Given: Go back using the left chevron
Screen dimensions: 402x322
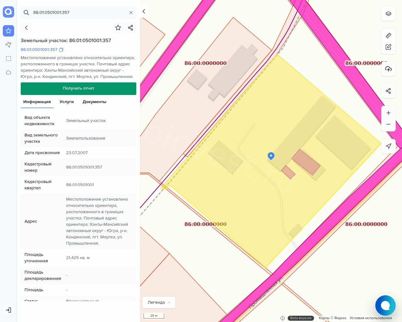Looking at the screenshot, I should click(x=26, y=28).
